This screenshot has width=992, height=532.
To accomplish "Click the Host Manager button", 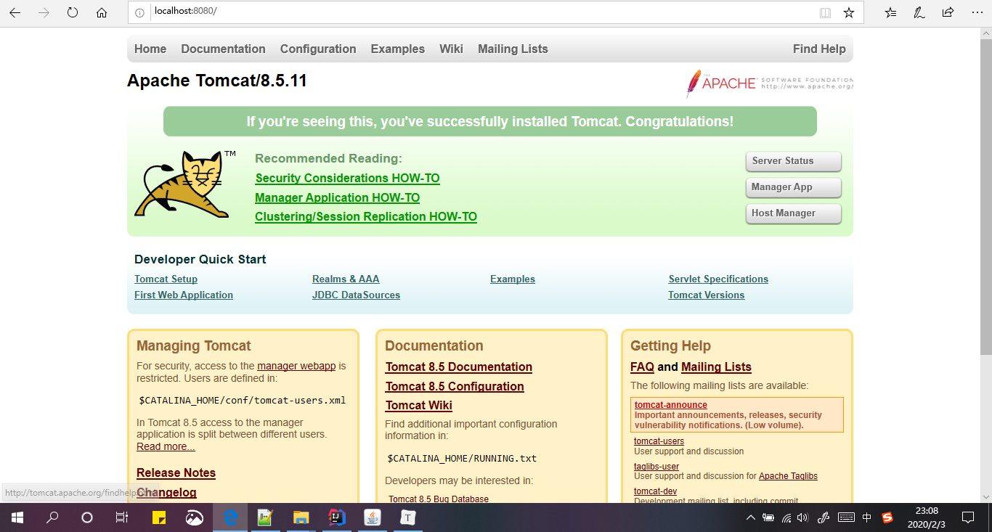I will pos(793,213).
